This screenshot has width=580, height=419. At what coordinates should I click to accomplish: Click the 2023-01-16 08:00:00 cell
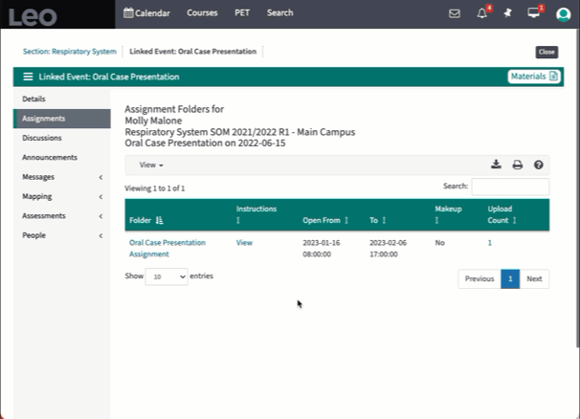point(322,248)
